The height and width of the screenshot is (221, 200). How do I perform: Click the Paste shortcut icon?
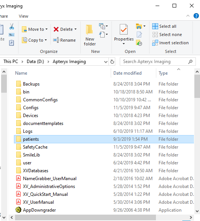click(11, 43)
